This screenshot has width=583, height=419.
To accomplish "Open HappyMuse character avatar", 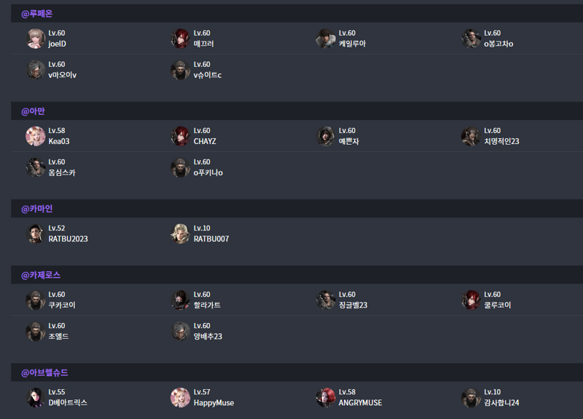I will [x=181, y=397].
